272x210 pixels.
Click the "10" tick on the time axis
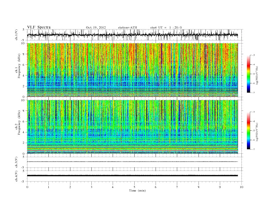(241, 187)
